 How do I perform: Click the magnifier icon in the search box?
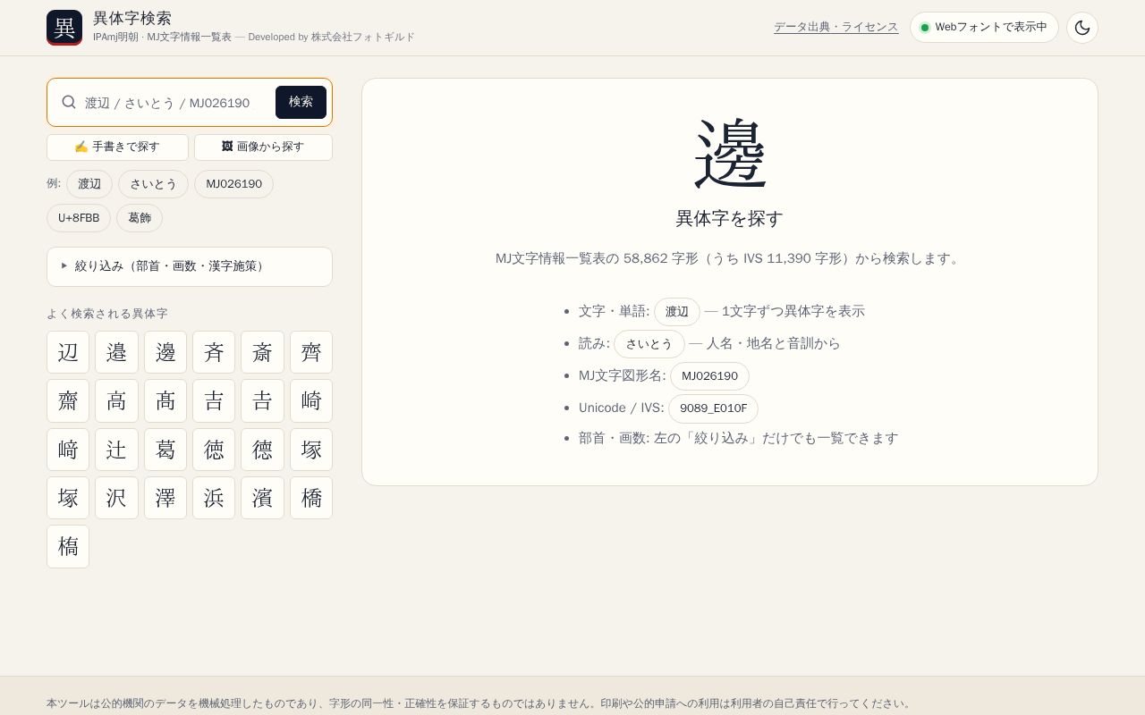pyautogui.click(x=69, y=102)
